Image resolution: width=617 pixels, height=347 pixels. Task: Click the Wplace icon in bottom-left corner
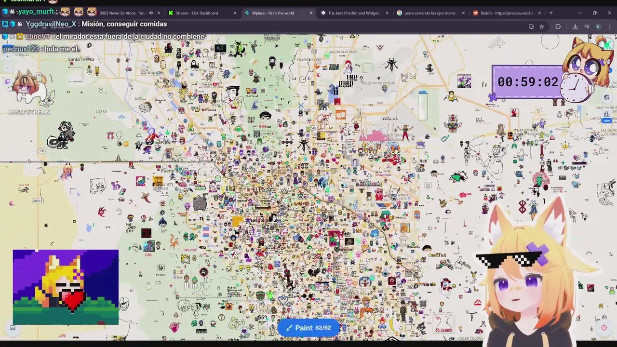[13, 328]
